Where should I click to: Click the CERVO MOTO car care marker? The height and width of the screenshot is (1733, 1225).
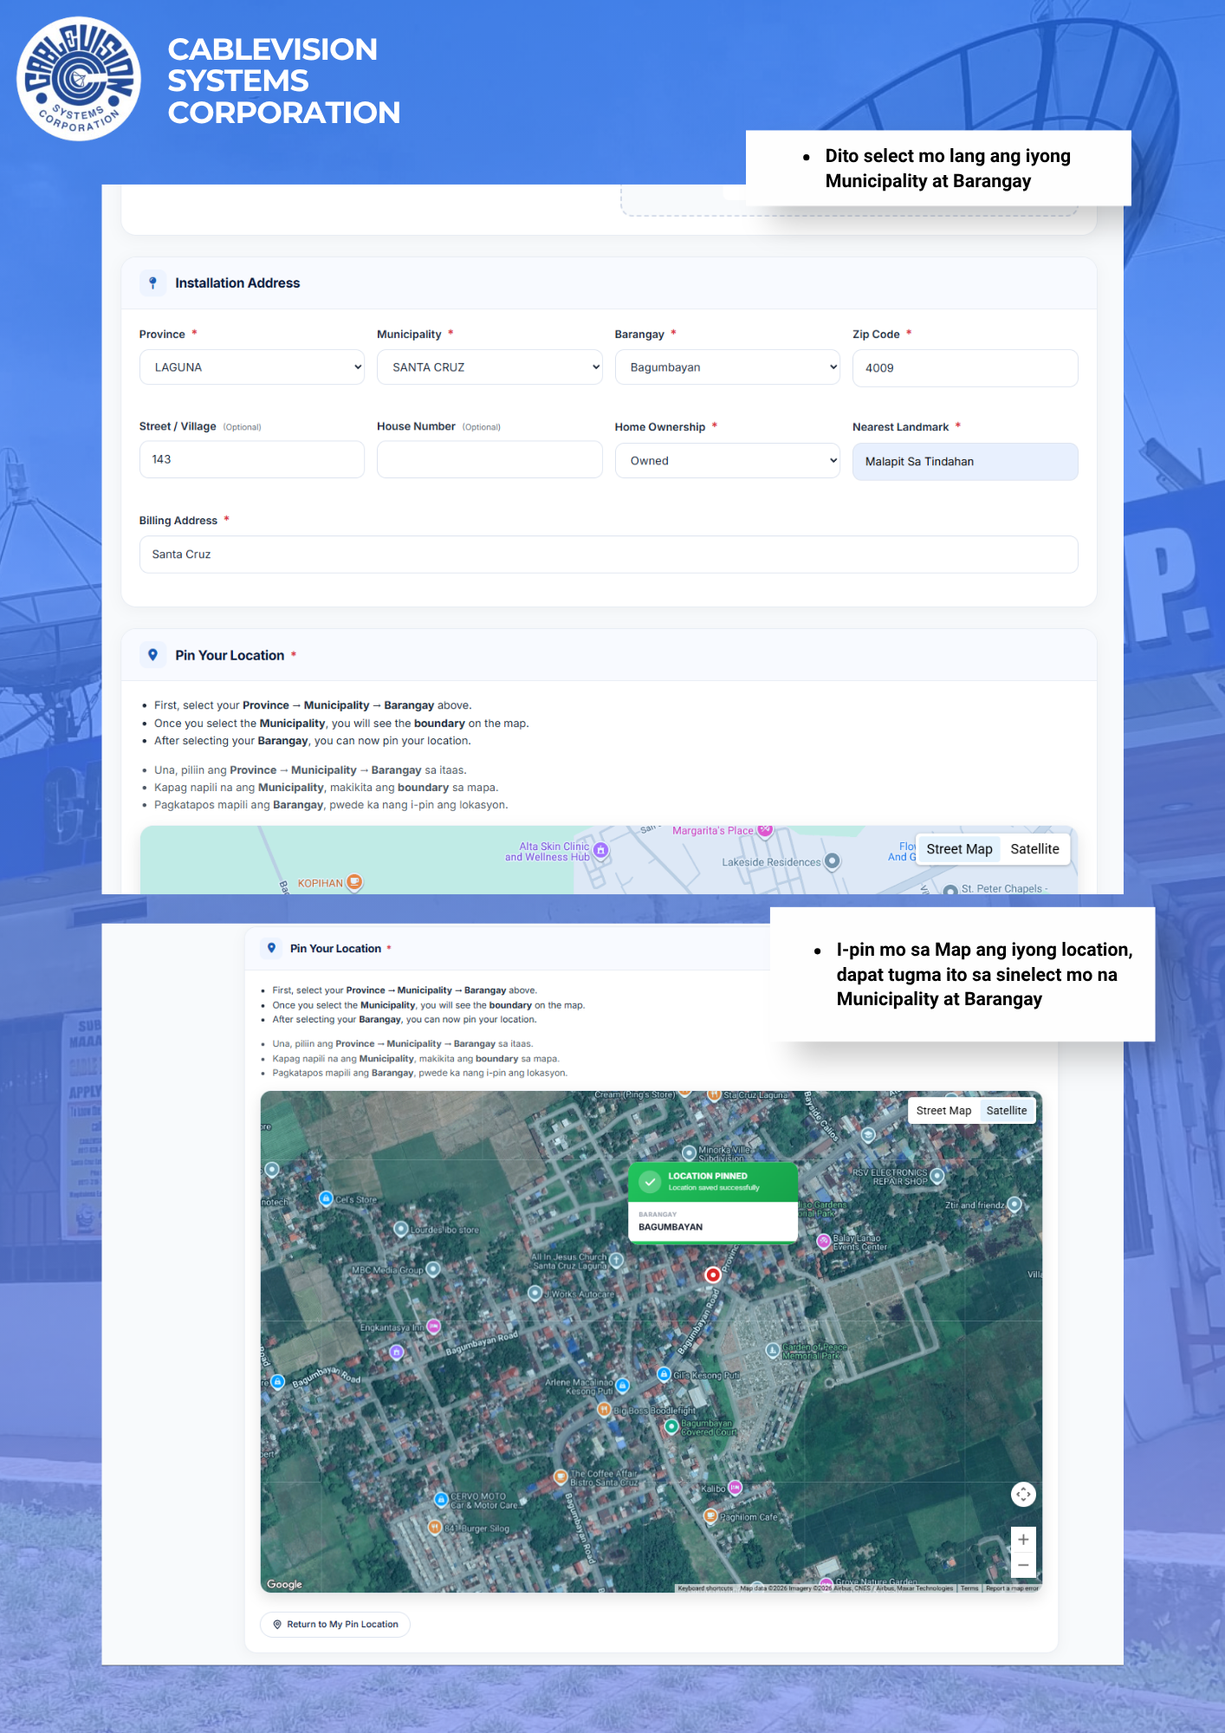441,1499
